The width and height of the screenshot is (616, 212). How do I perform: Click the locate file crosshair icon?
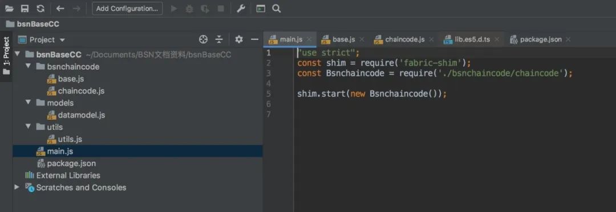[x=203, y=39]
